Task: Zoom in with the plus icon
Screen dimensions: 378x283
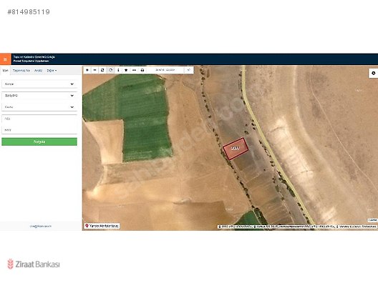Action: point(87,70)
